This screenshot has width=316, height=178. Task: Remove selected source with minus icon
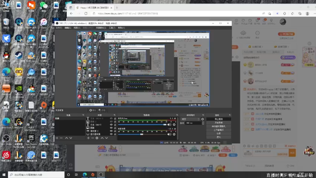point(92,138)
